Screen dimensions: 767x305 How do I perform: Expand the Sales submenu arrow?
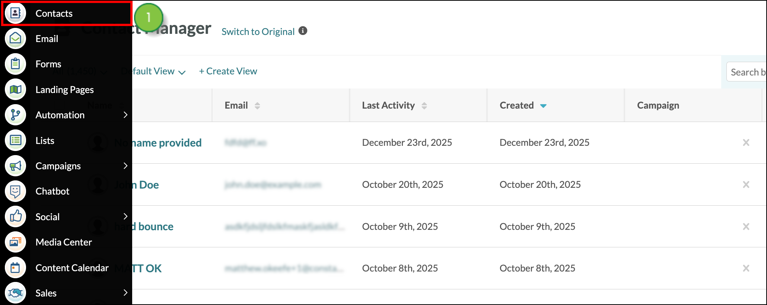[x=125, y=293]
